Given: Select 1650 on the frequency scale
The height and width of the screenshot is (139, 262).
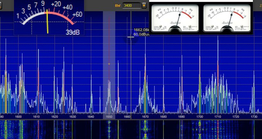Looking at the screenshot, I should 109,117.
